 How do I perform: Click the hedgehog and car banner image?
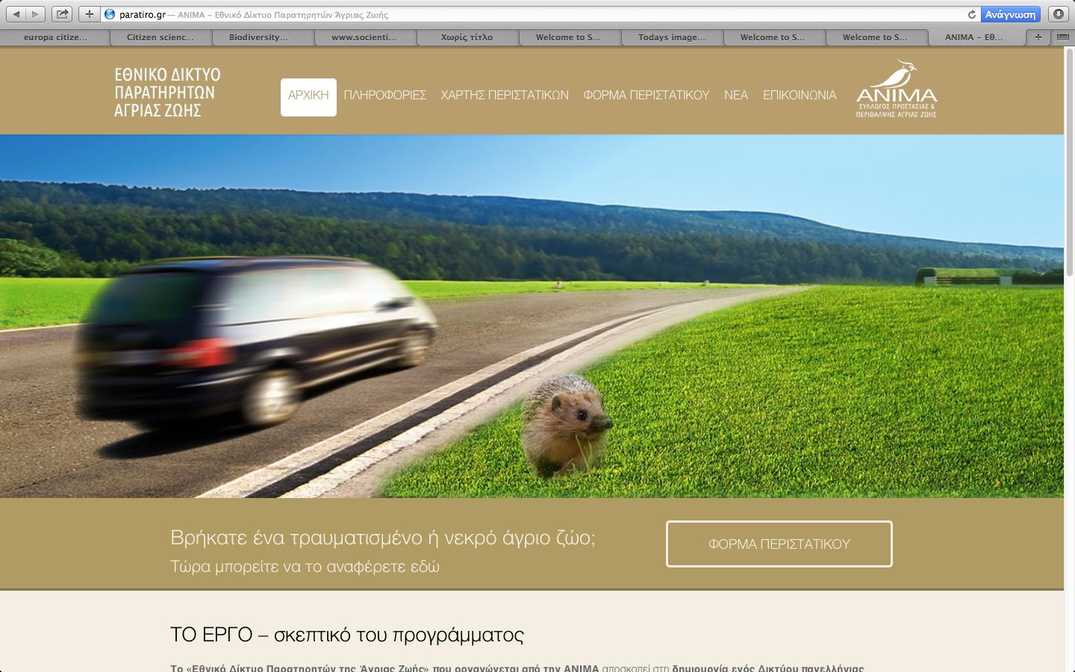(x=532, y=316)
